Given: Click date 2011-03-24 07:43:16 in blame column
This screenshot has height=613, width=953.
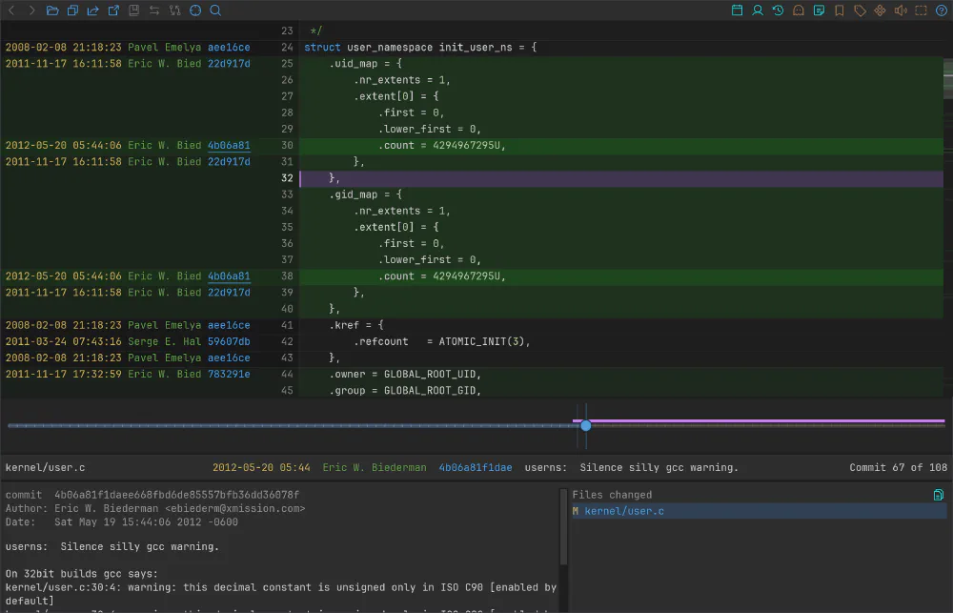Looking at the screenshot, I should click(x=63, y=341).
